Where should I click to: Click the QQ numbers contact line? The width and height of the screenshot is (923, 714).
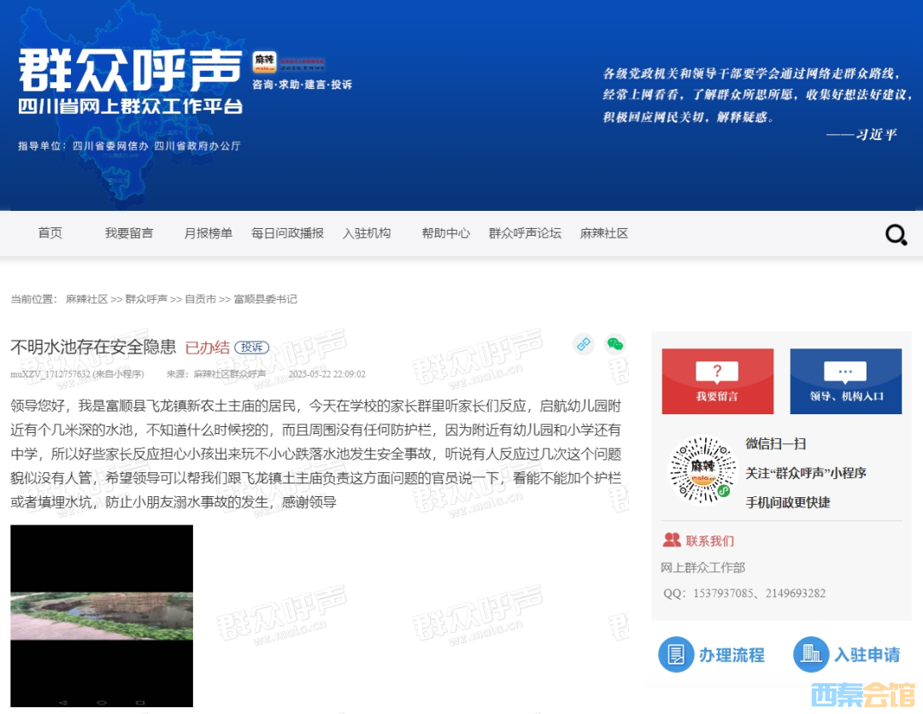[744, 593]
